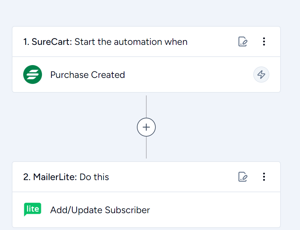
Task: Click the green SureCart logo icon
Action: [33, 75]
